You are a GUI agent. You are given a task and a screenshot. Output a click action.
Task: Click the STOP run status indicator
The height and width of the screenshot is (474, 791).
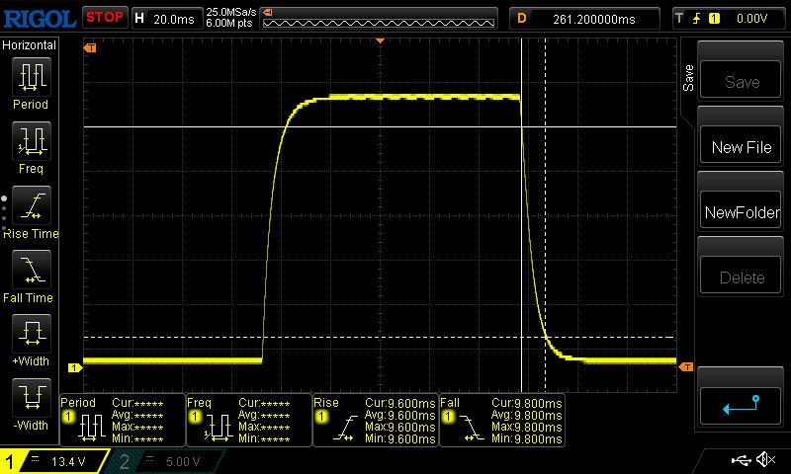tap(104, 17)
